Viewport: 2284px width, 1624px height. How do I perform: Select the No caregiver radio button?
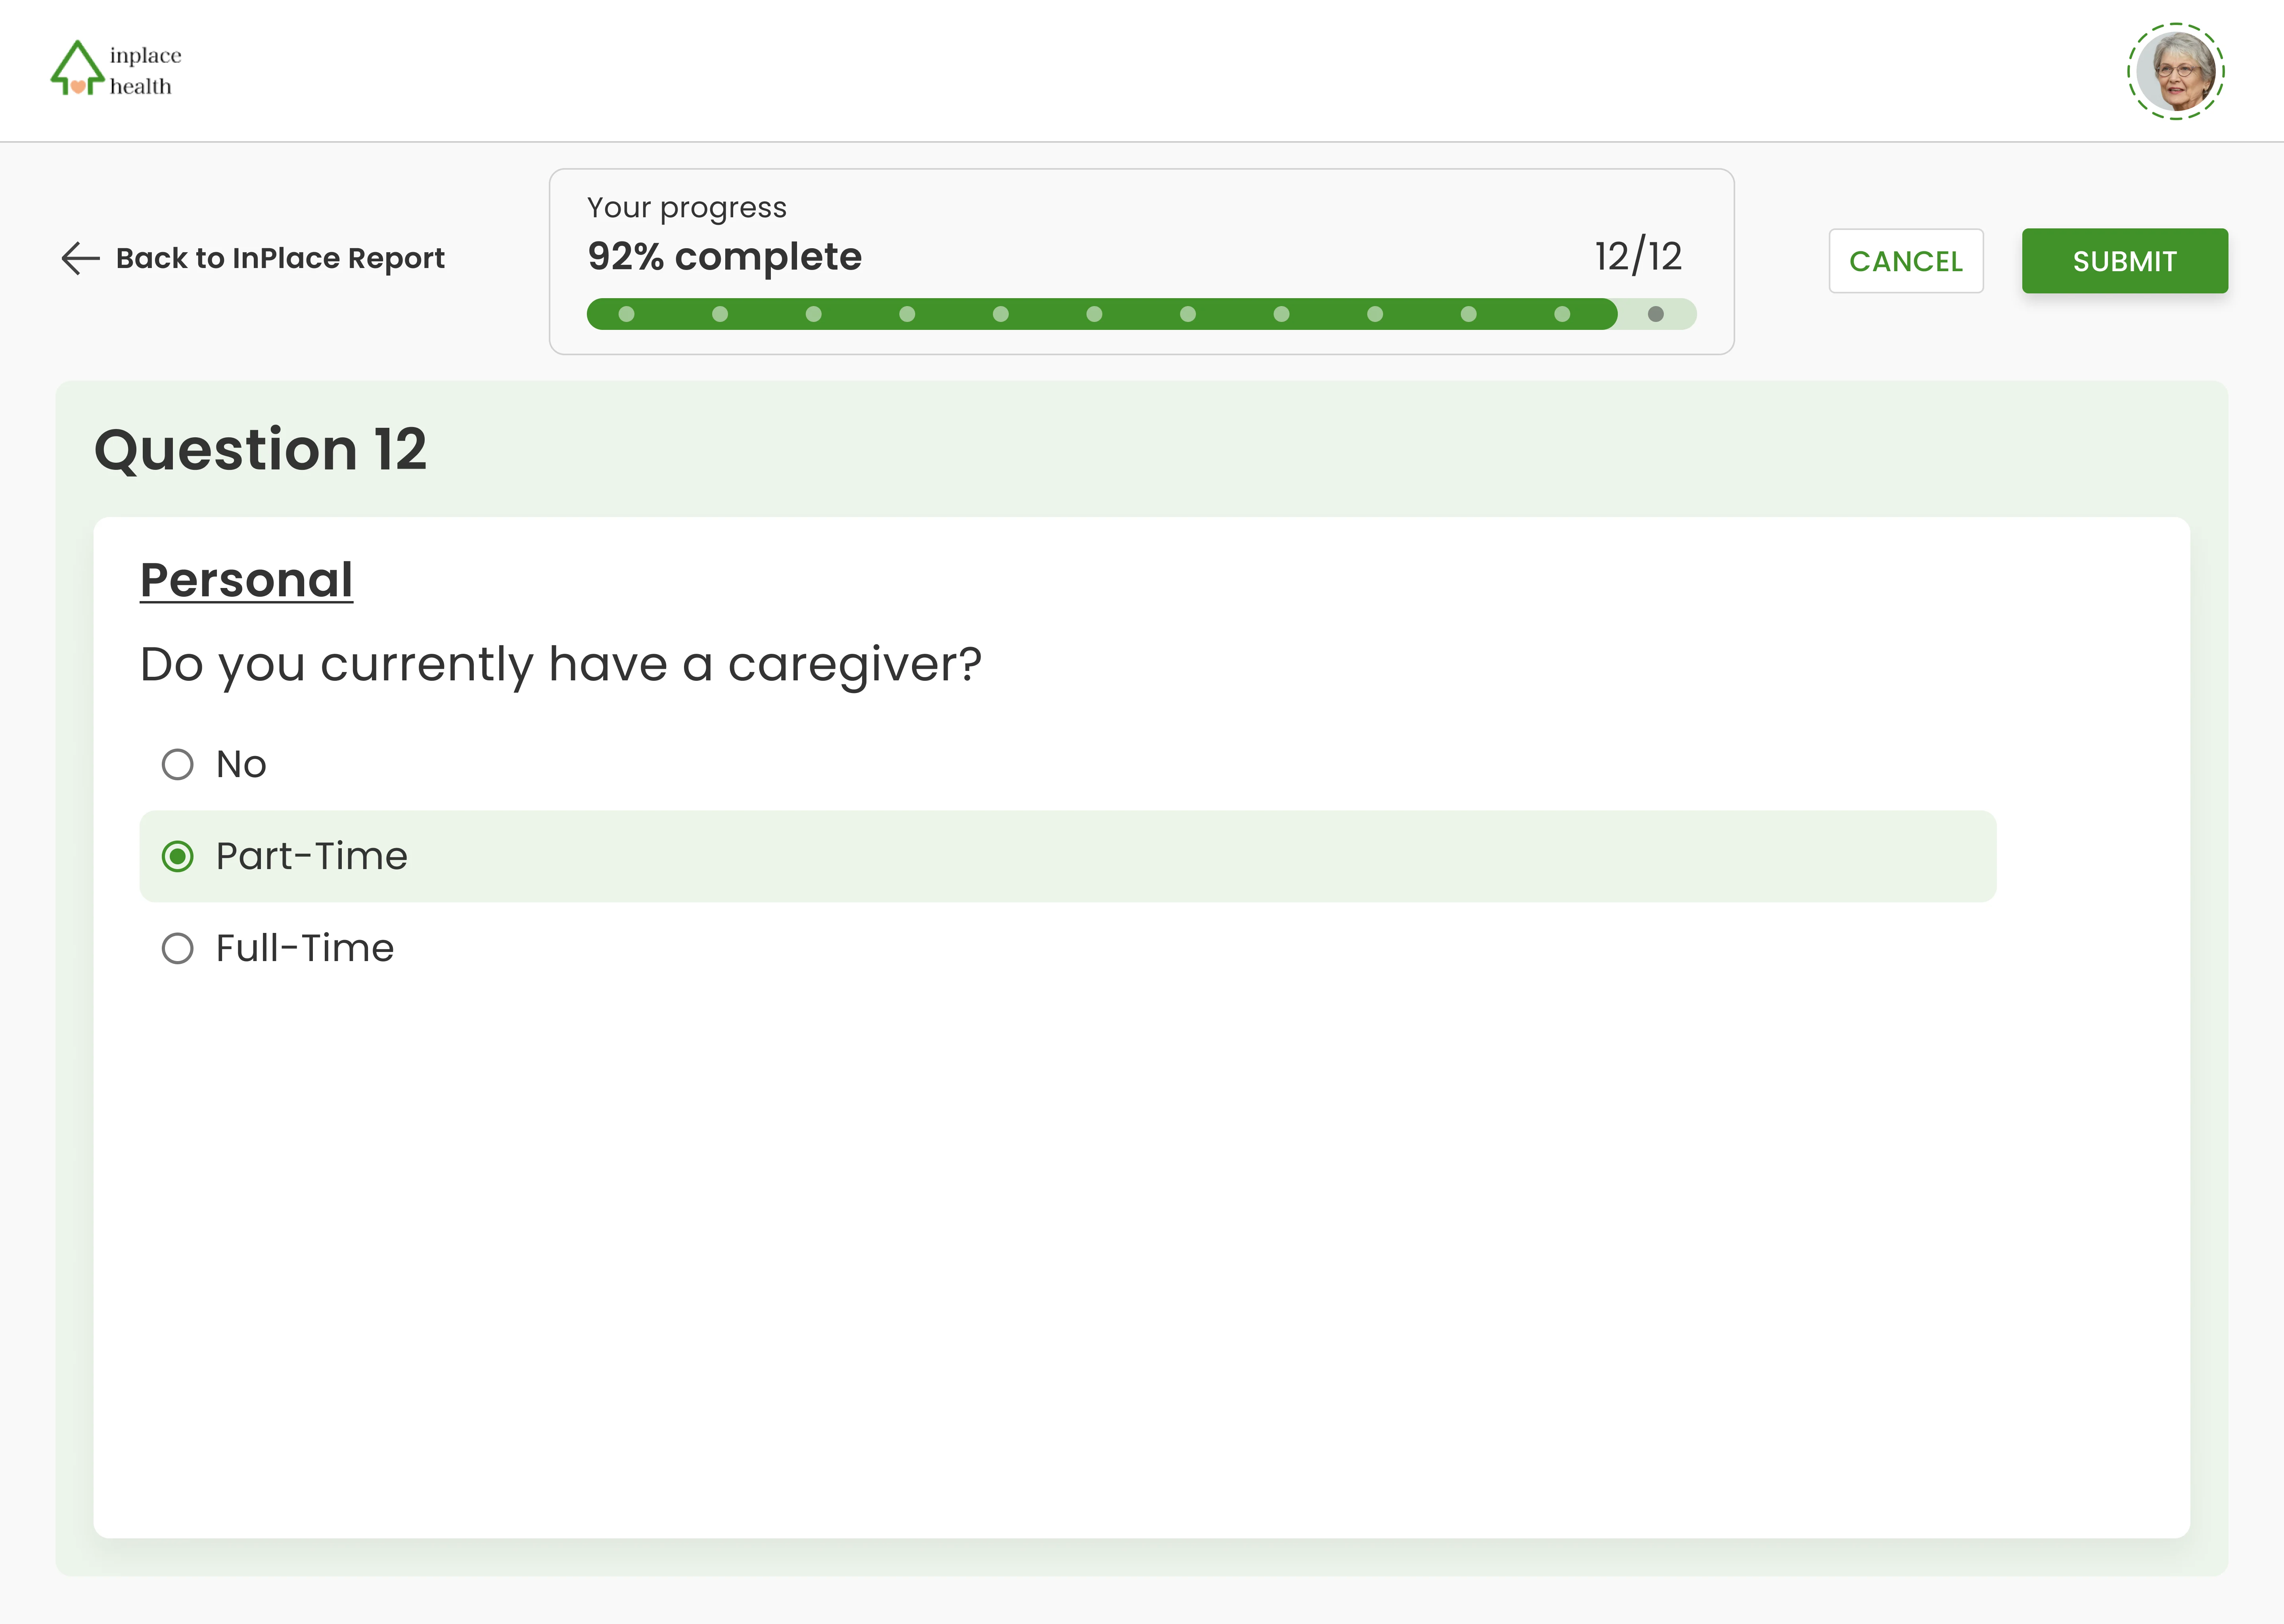pos(178,763)
